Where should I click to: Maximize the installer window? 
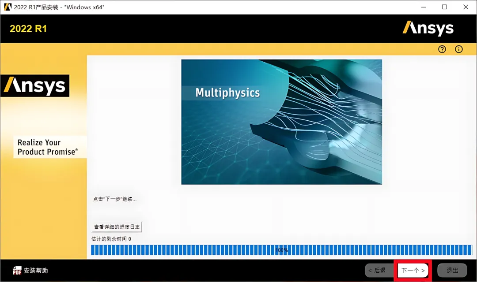444,7
